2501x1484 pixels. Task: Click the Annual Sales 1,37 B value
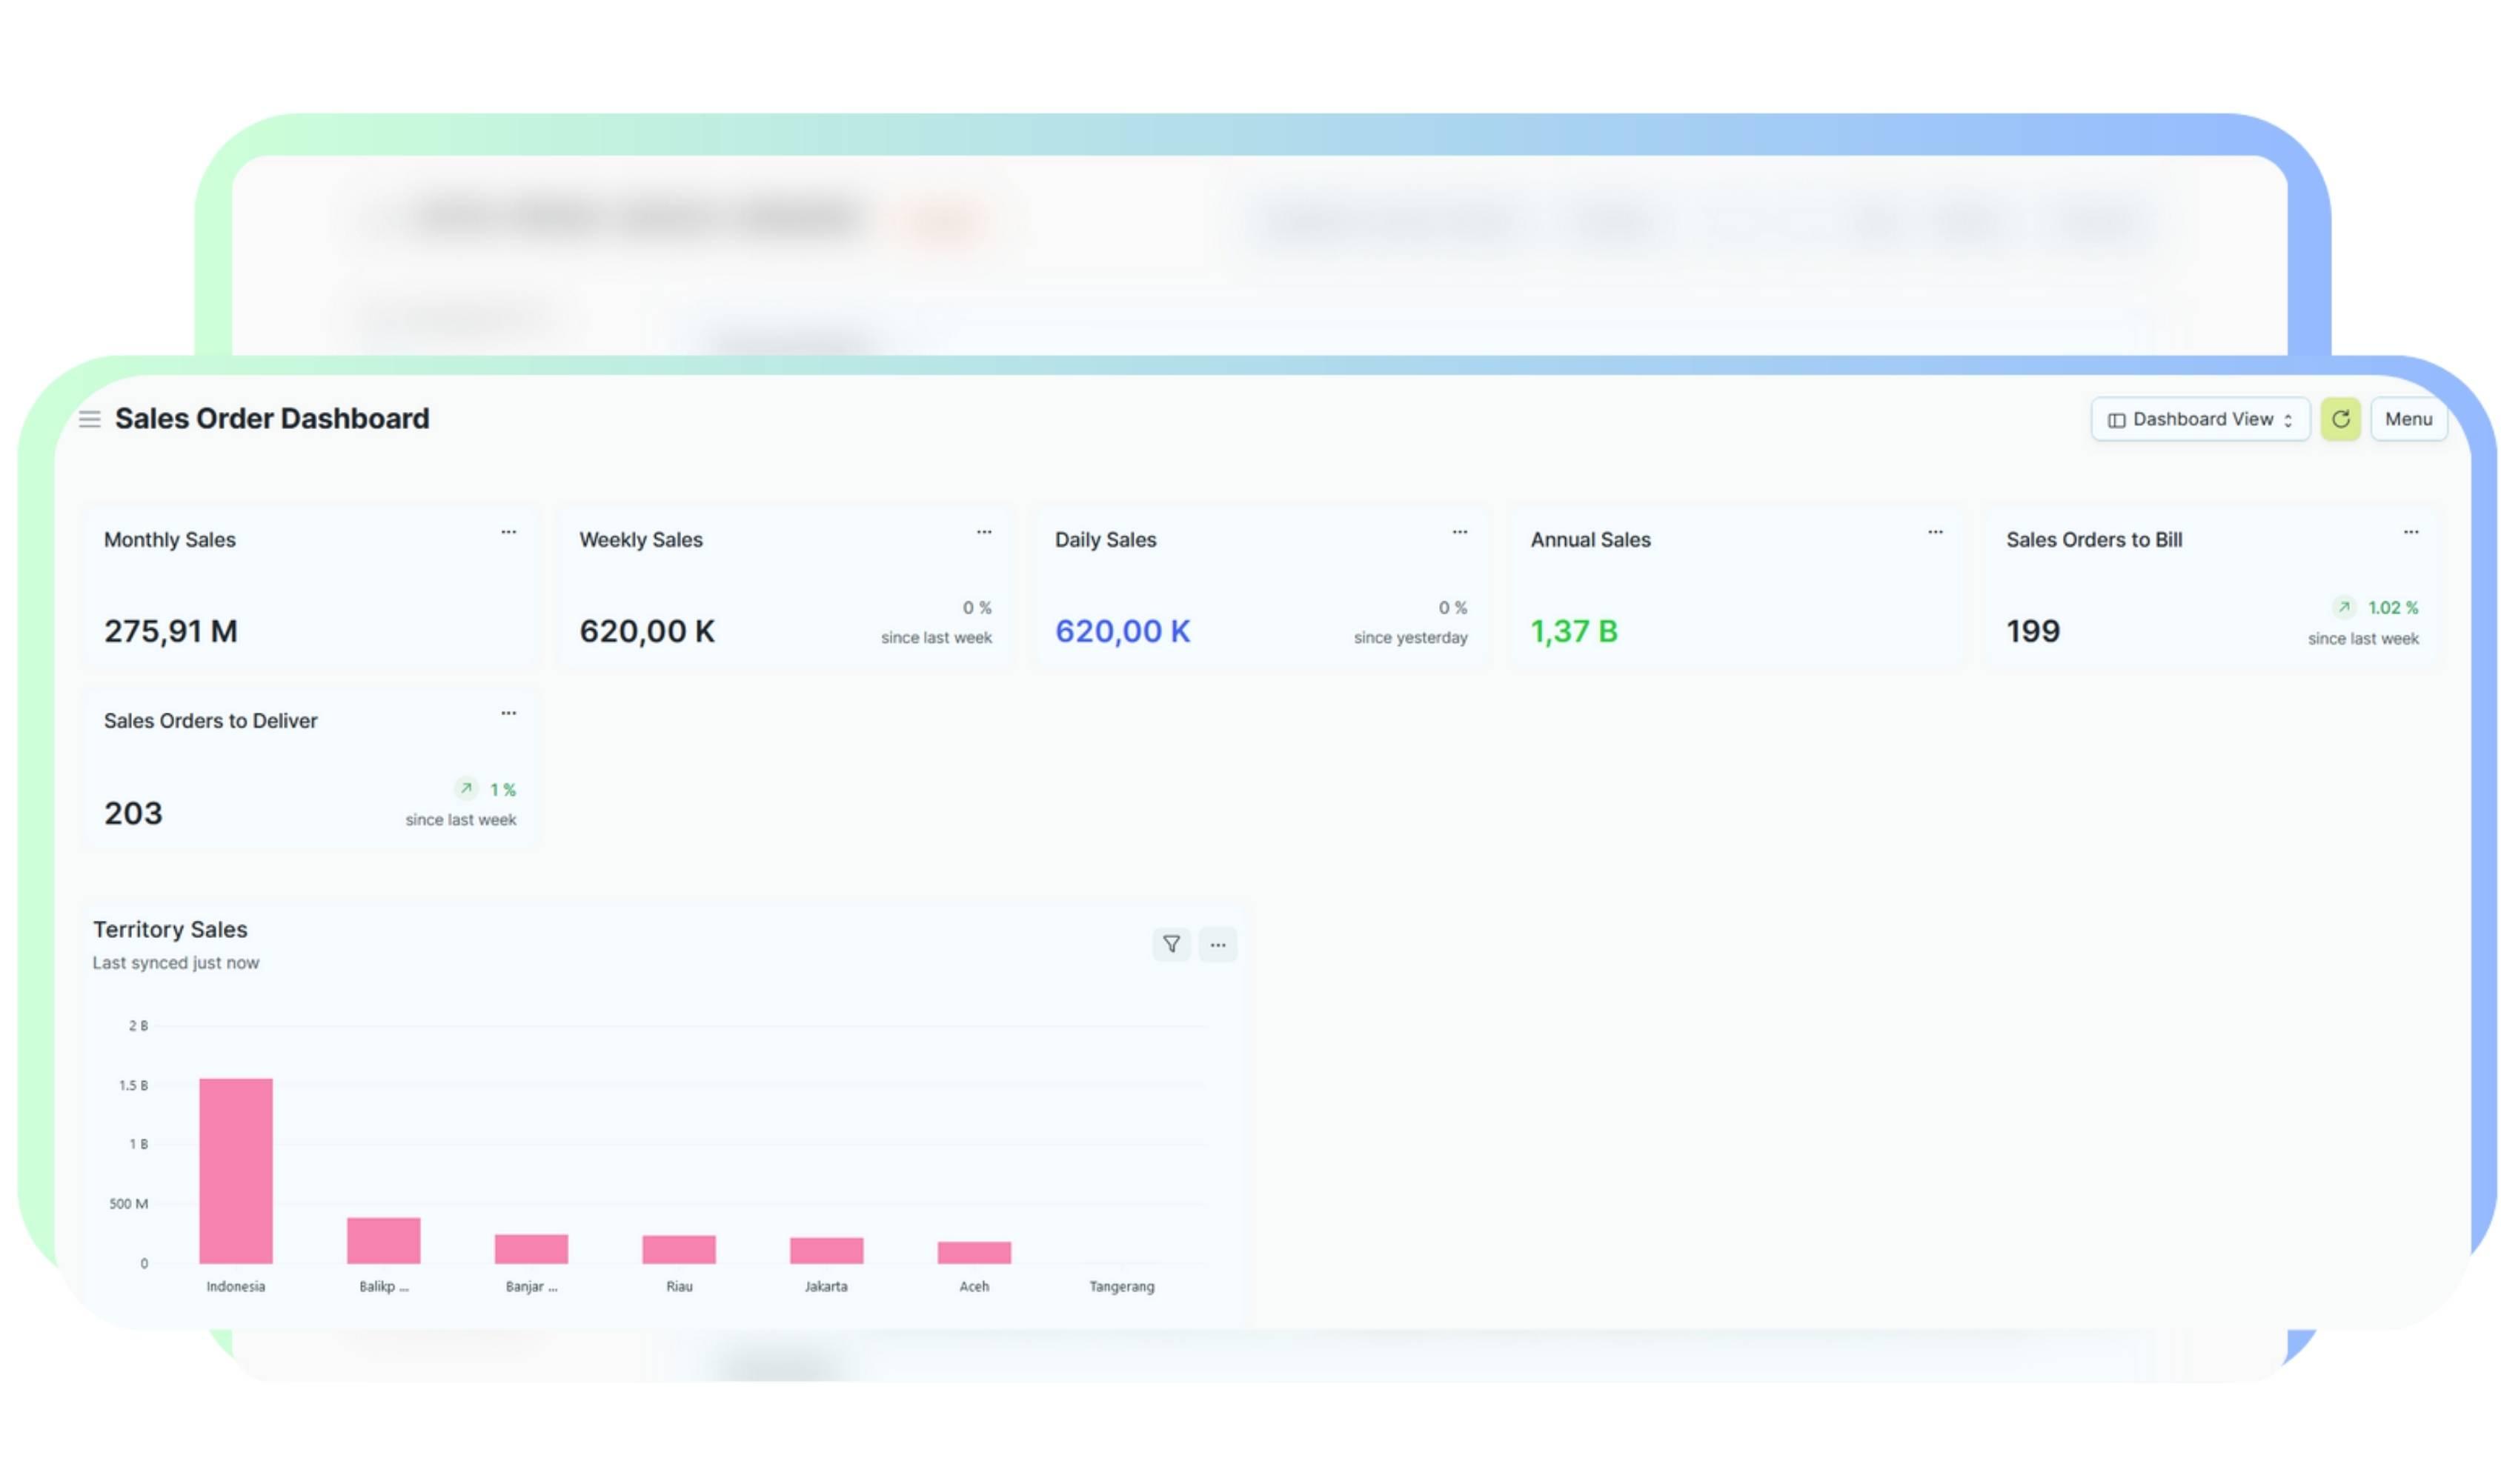[x=1573, y=631]
